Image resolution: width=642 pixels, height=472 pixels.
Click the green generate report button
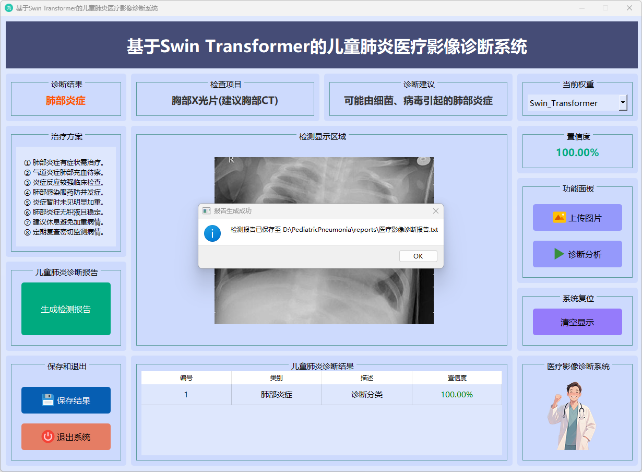click(x=66, y=309)
